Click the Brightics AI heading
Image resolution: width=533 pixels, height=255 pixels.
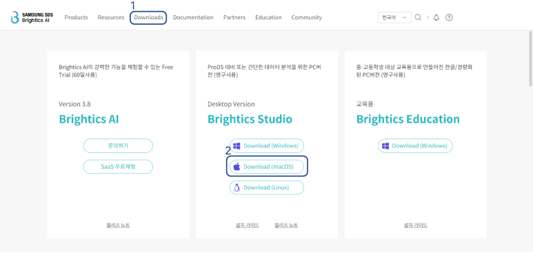pos(89,119)
